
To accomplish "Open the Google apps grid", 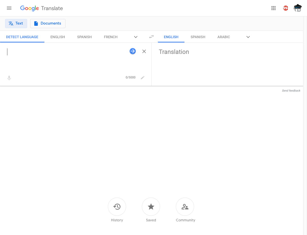I will [274, 8].
